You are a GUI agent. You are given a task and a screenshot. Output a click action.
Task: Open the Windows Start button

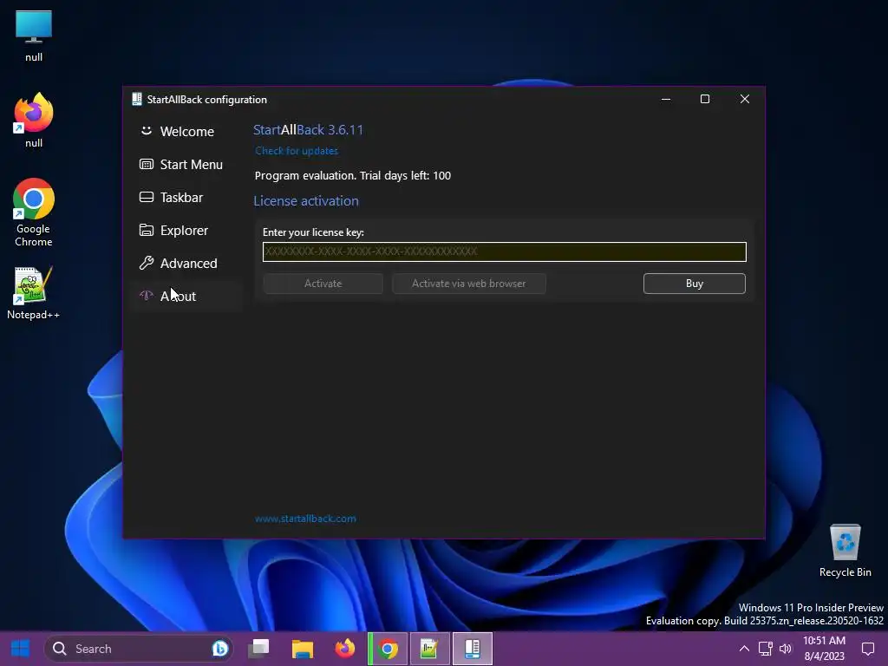21,649
